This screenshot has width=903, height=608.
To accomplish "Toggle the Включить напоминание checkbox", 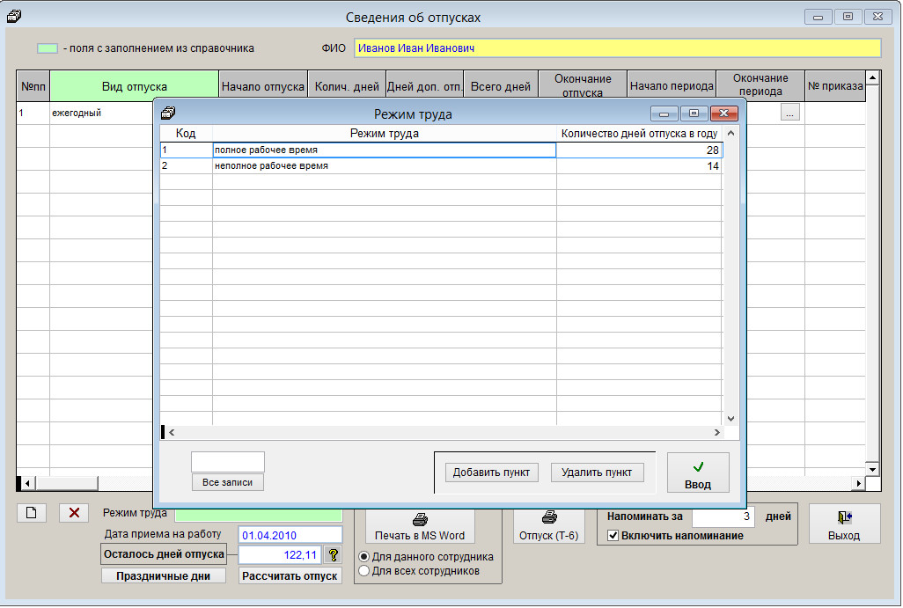I will (613, 535).
